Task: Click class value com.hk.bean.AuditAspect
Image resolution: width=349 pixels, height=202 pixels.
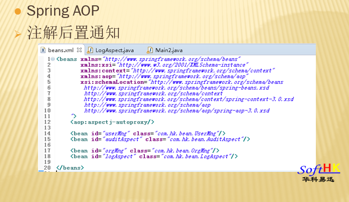Action: [205, 139]
